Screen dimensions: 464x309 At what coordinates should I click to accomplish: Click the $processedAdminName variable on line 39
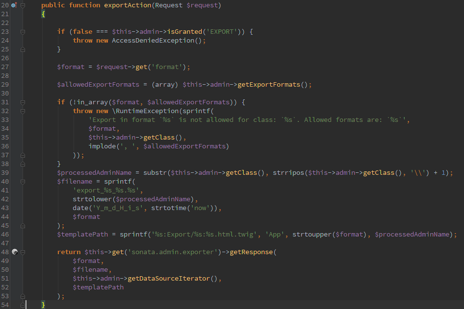point(94,172)
